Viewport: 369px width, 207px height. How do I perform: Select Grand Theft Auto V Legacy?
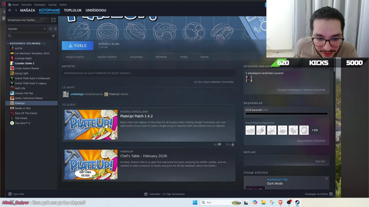tap(31, 83)
